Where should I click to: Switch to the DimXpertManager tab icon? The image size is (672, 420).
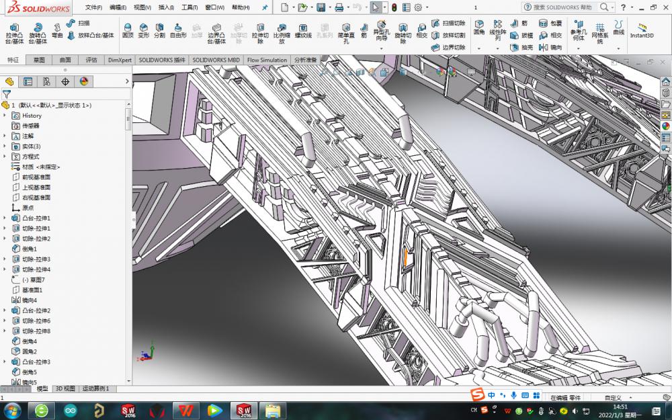pyautogui.click(x=65, y=81)
